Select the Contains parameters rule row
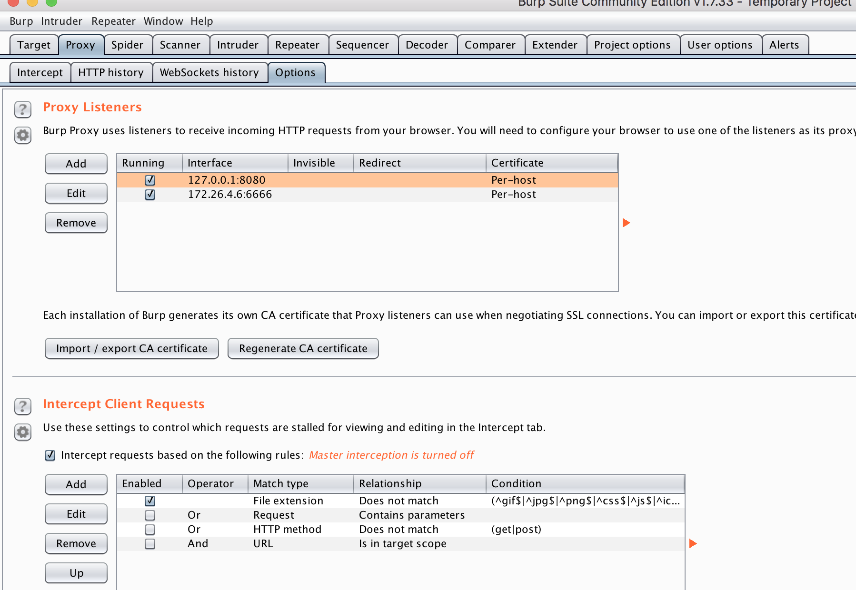Viewport: 856px width, 590px height. click(401, 515)
